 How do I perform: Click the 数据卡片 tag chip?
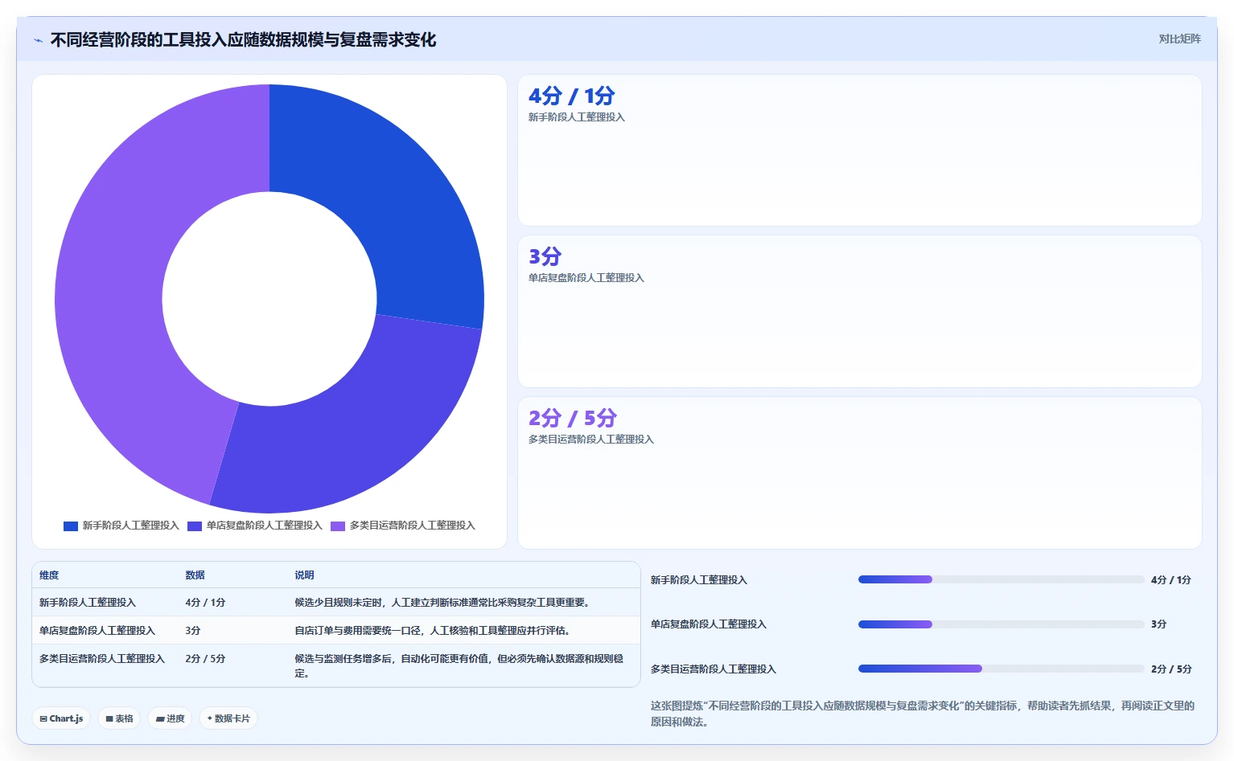(228, 718)
